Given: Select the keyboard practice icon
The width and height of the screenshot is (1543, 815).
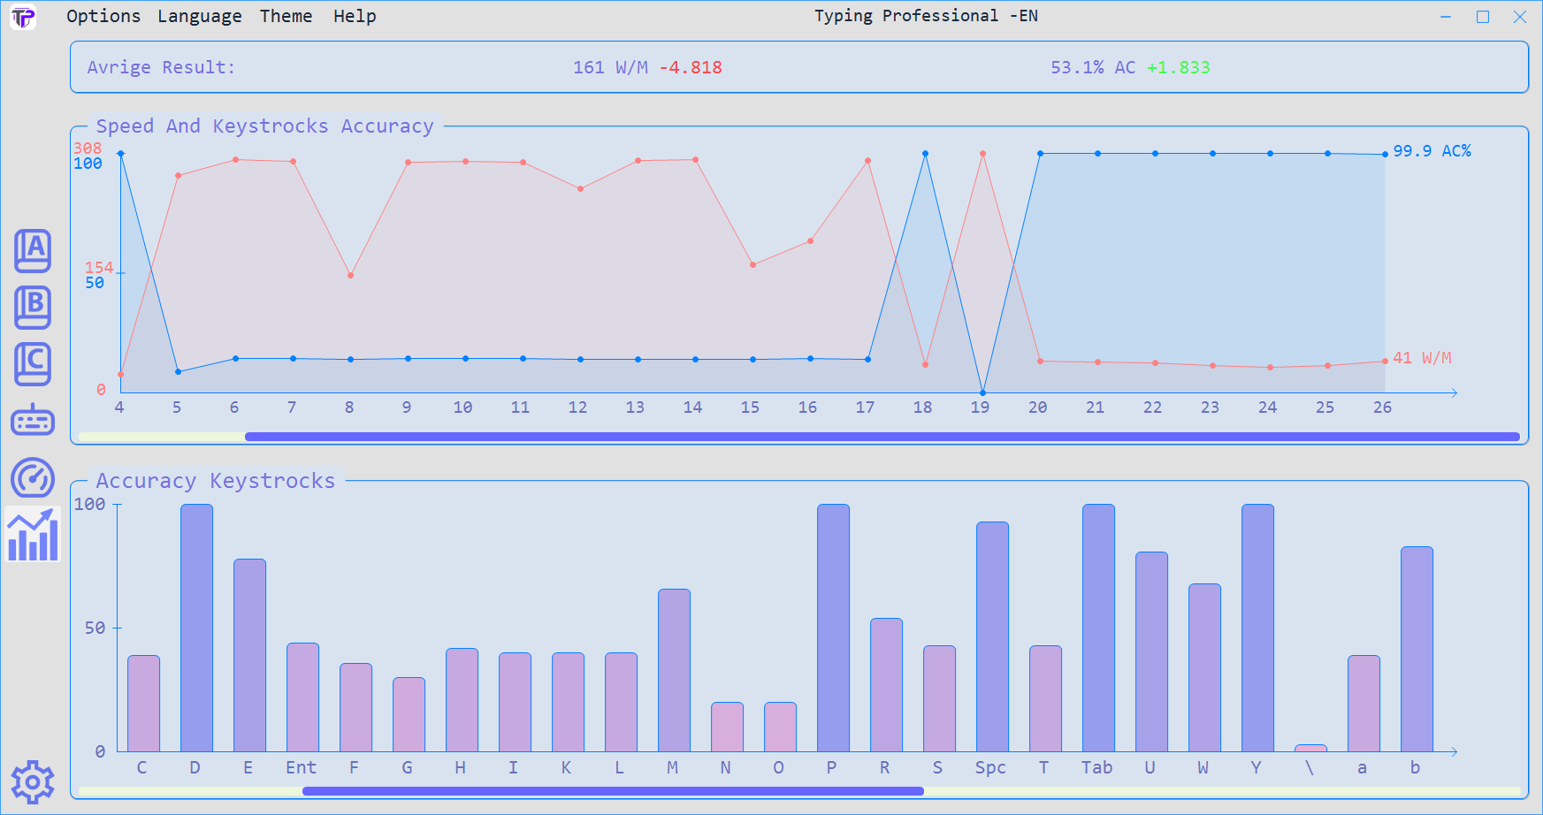Looking at the screenshot, I should [33, 421].
